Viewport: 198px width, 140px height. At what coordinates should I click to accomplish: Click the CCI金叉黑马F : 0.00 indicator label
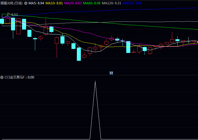(19, 77)
